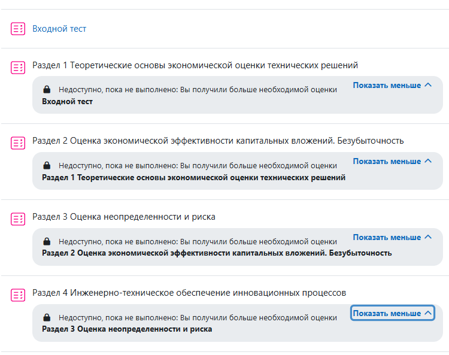Collapse restriction info with Показать меньше under Раздел 3
The height and width of the screenshot is (355, 449).
392,237
